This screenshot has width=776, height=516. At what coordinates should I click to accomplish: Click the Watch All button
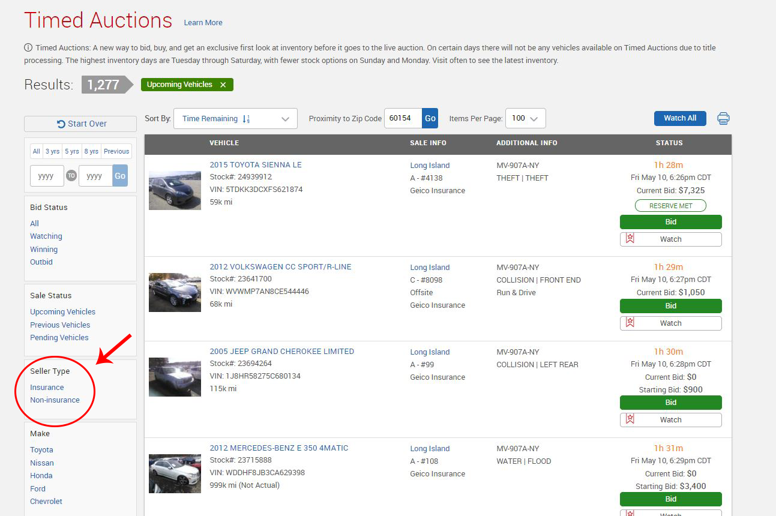click(x=680, y=118)
